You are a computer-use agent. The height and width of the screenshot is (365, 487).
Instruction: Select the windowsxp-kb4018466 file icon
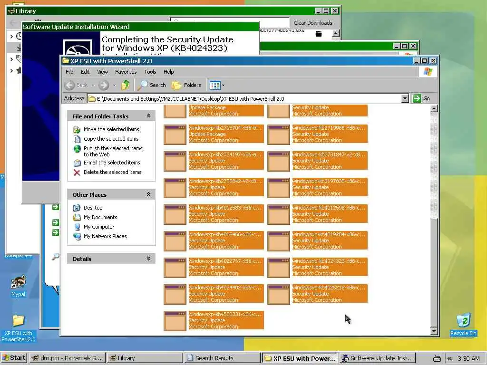click(175, 241)
